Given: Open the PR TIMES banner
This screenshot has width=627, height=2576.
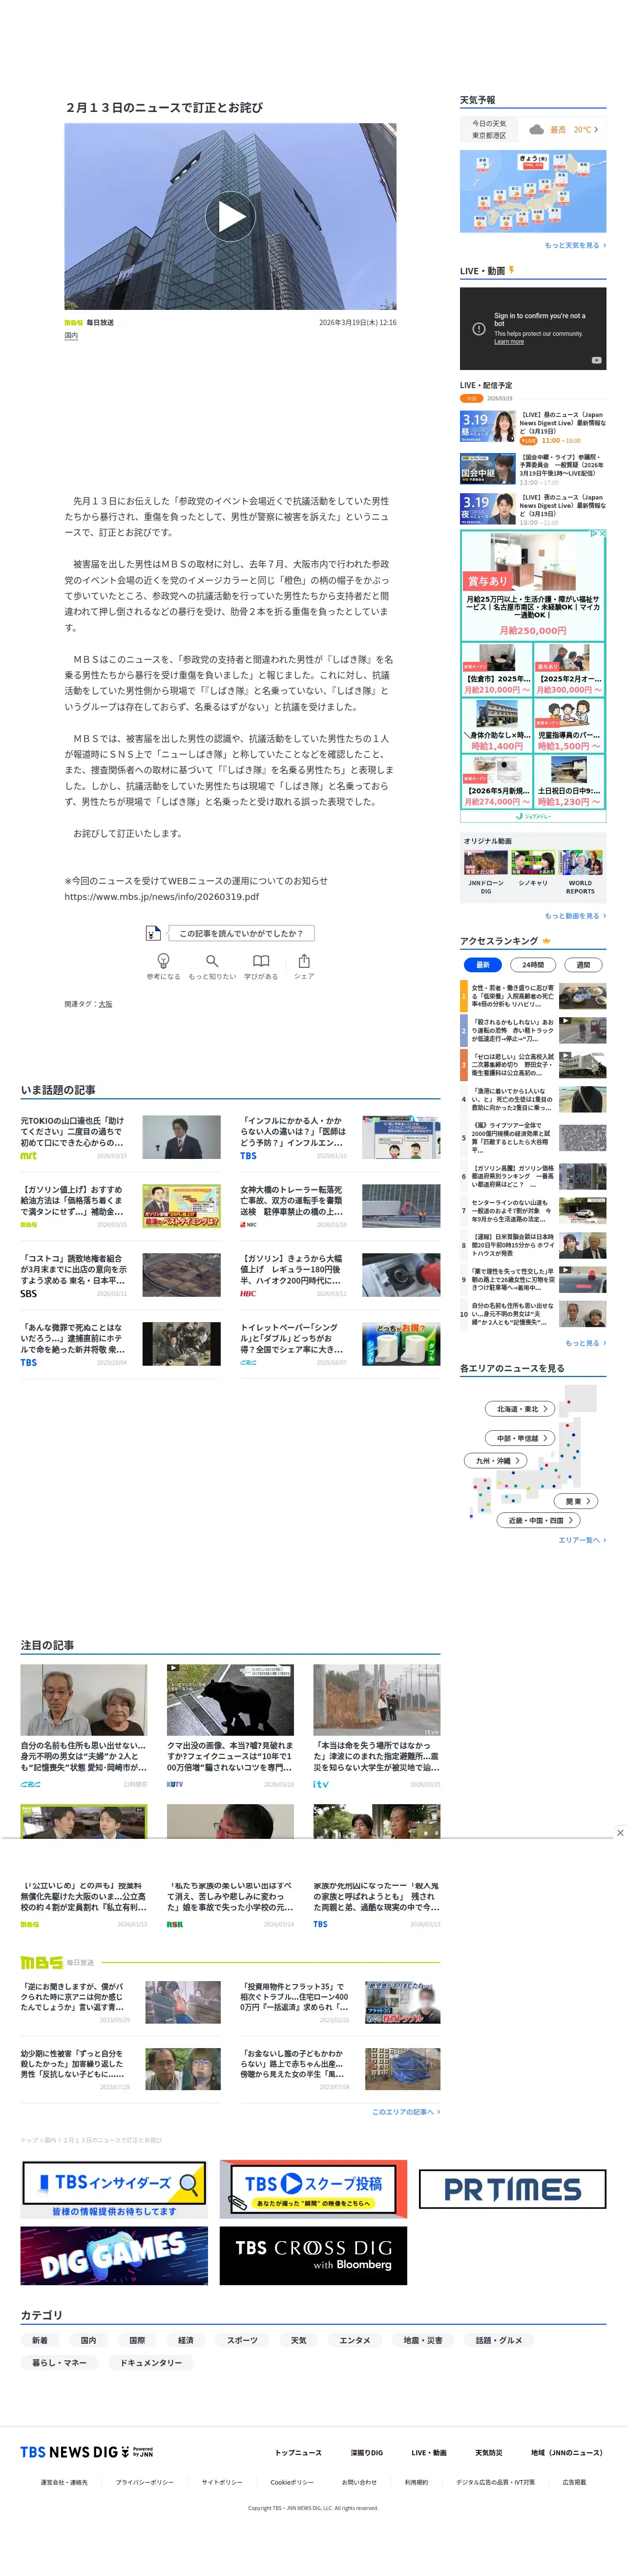Looking at the screenshot, I should (511, 2189).
